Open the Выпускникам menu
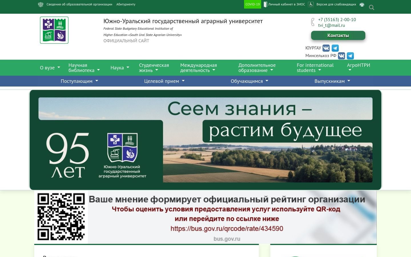 pyautogui.click(x=332, y=81)
